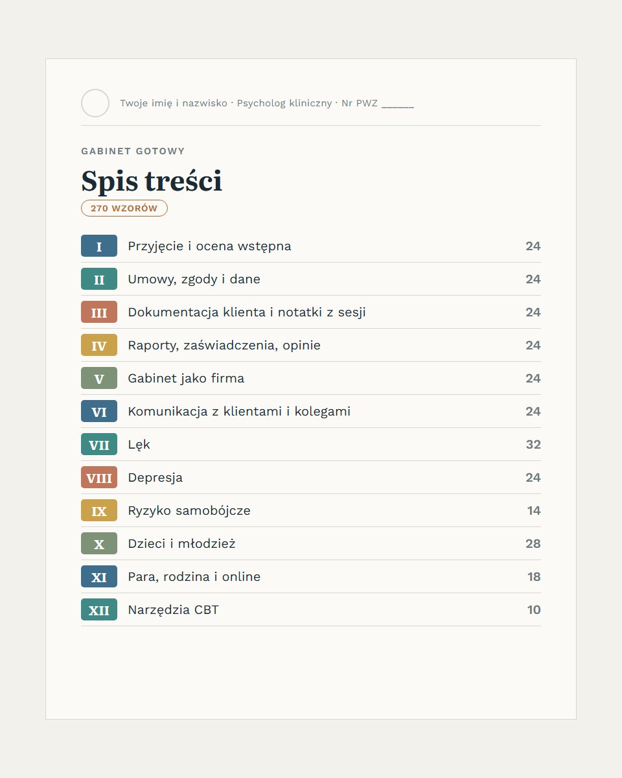This screenshot has height=778, width=622.
Task: Select the Lęk chapter title
Action: (139, 445)
